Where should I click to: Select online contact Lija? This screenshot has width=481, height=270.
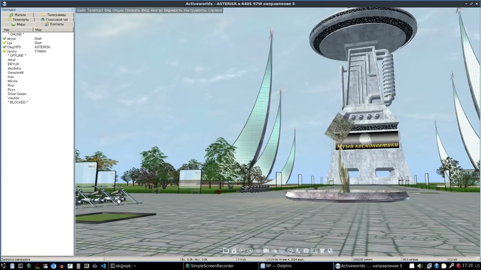(x=9, y=43)
